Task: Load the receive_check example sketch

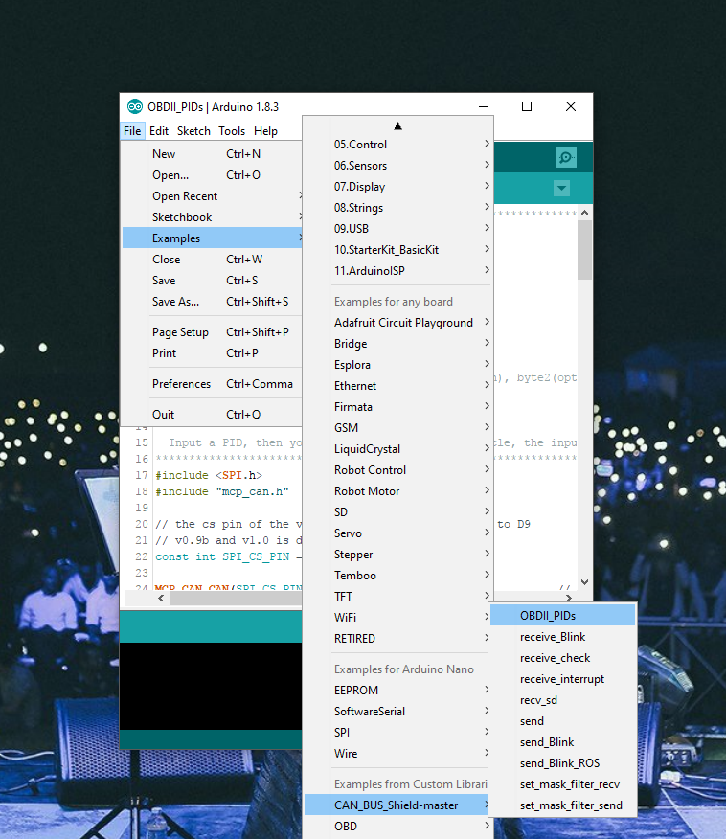Action: click(563, 658)
